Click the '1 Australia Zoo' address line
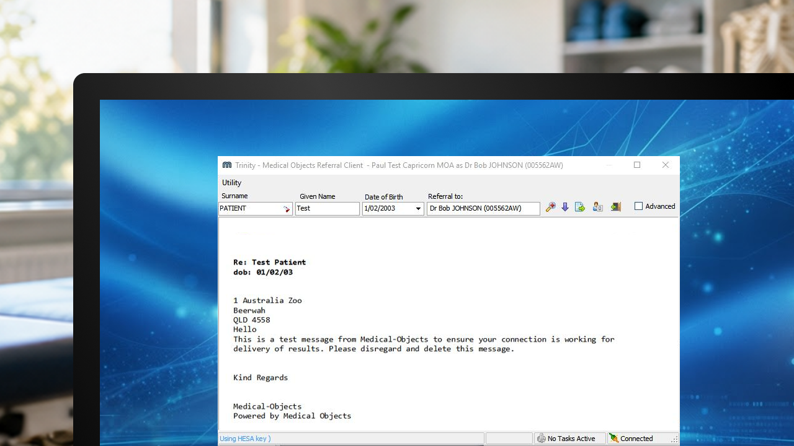Viewport: 794px width, 446px height. [x=267, y=300]
